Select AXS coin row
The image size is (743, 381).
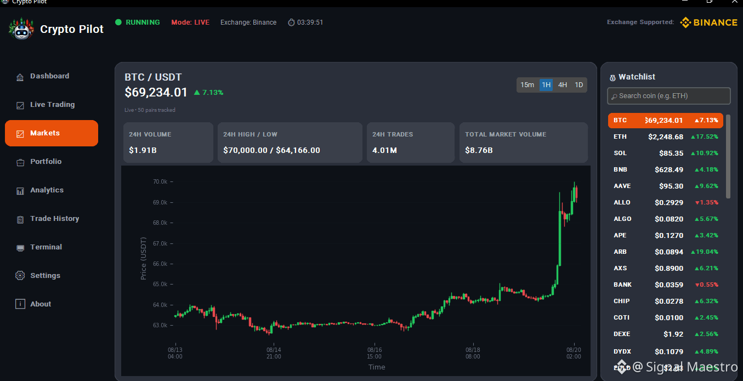tap(666, 269)
